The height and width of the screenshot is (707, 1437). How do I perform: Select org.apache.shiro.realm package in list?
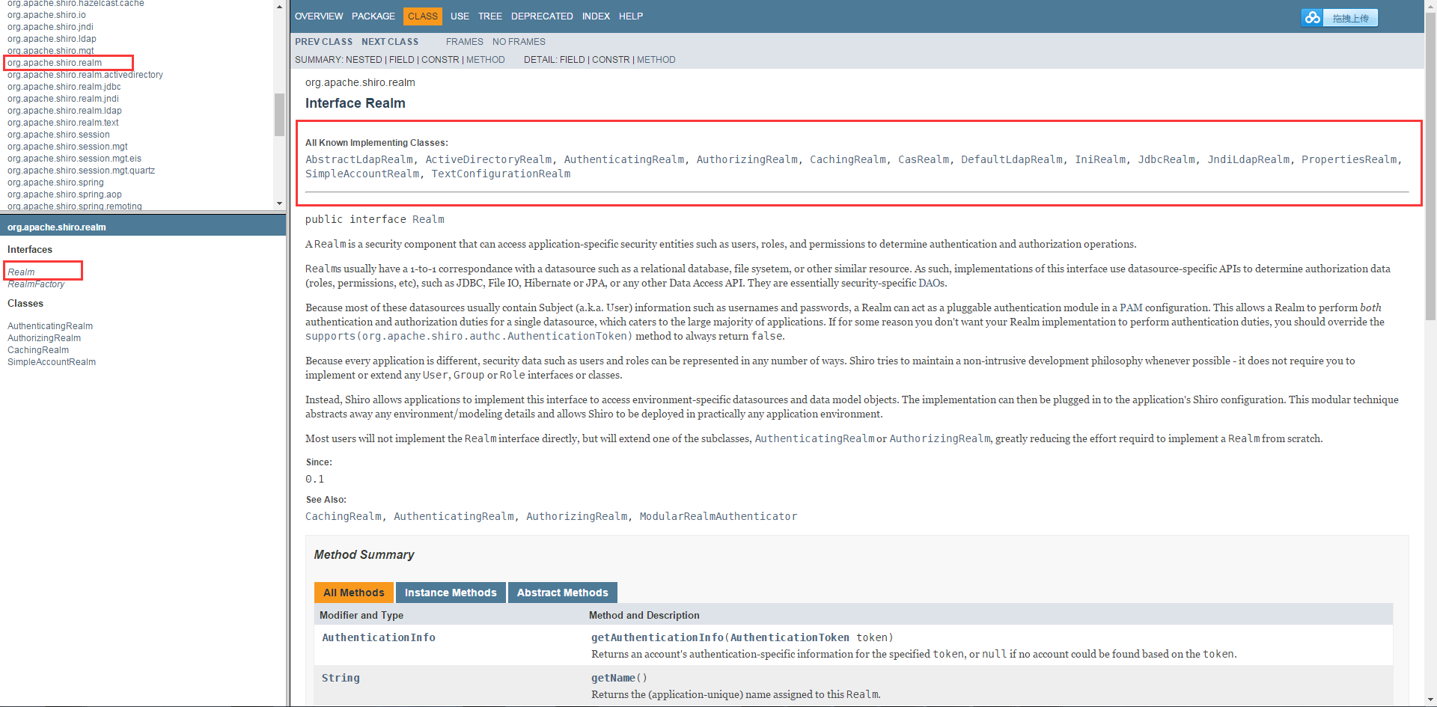pos(55,63)
